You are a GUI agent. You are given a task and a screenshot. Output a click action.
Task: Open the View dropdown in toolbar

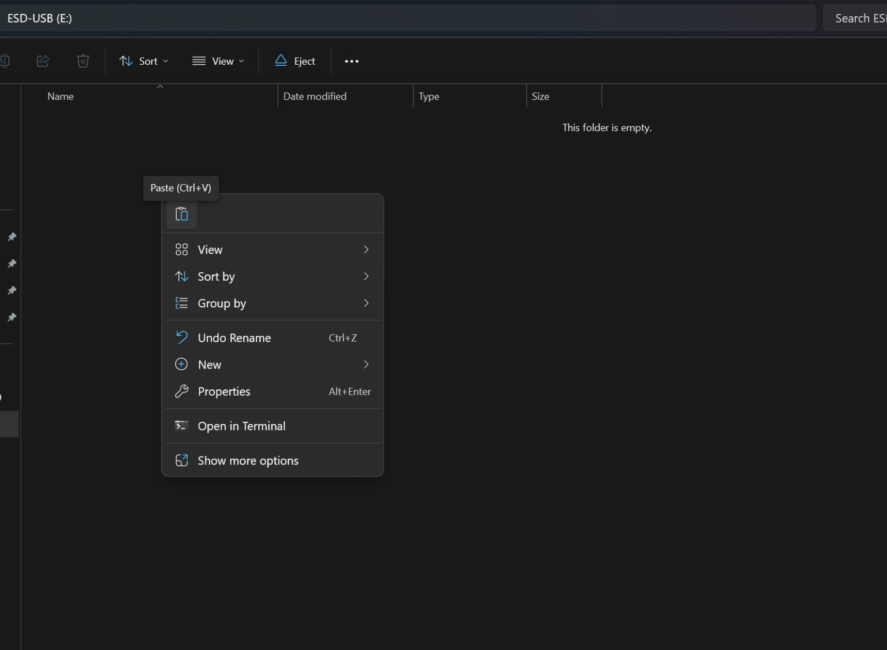click(x=218, y=61)
